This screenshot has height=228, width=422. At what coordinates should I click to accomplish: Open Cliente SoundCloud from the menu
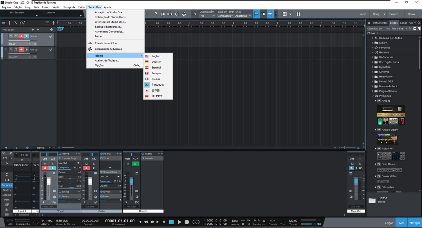point(115,43)
